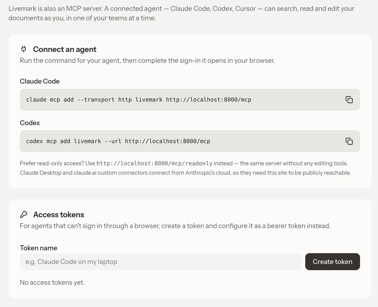Copy the Claude Code mcp add command
The image size is (378, 307).
[x=349, y=99]
